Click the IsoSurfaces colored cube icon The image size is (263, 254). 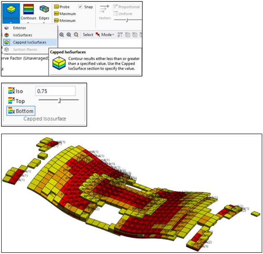pos(7,35)
